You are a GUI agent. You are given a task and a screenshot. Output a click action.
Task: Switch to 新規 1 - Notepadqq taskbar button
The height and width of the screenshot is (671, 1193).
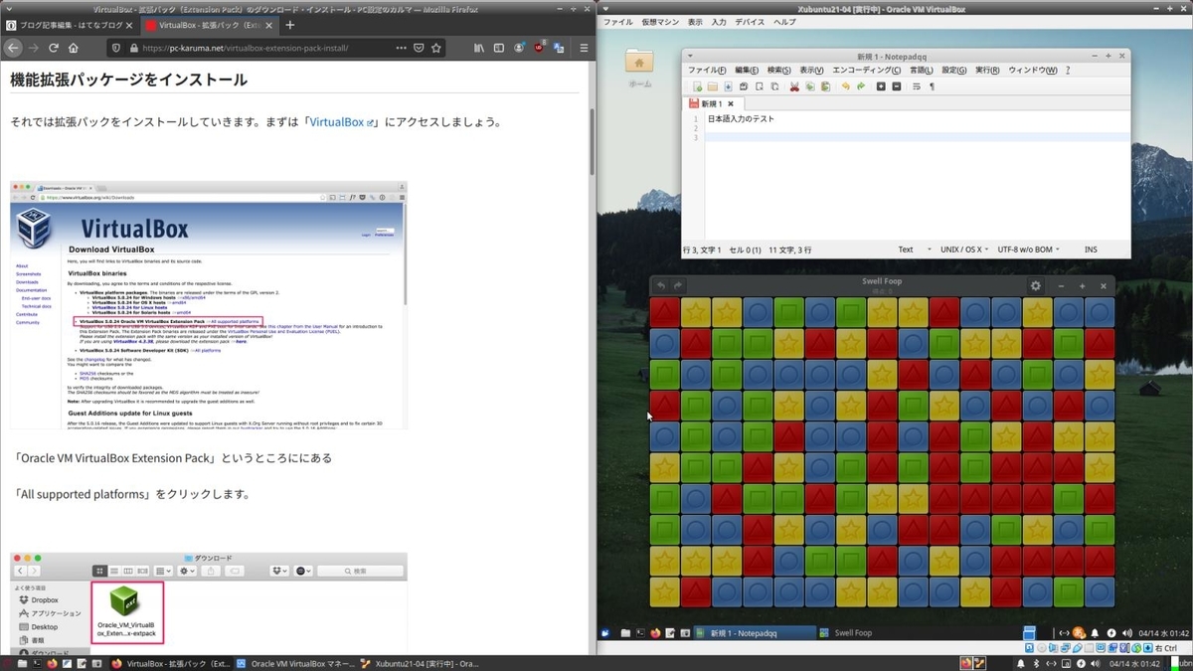pos(756,632)
